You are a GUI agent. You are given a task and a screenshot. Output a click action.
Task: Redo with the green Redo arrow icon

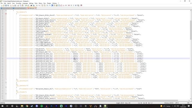pyautogui.click(x=28, y=5)
